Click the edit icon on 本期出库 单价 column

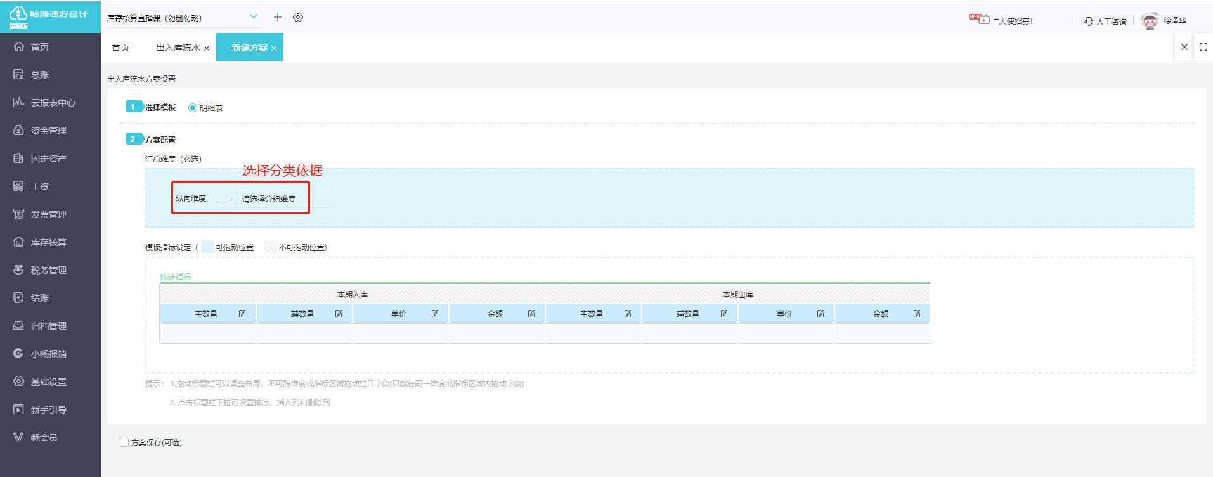(821, 314)
